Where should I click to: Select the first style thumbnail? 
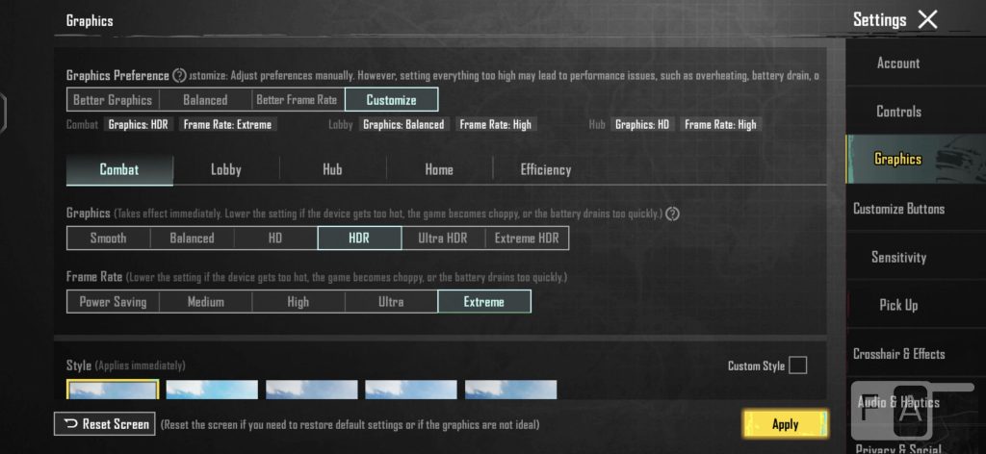(x=113, y=390)
